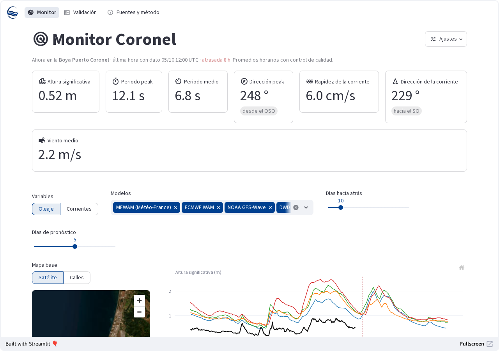Click the target icon beside Monitor Coronel title
This screenshot has height=351, width=499.
(x=41, y=39)
